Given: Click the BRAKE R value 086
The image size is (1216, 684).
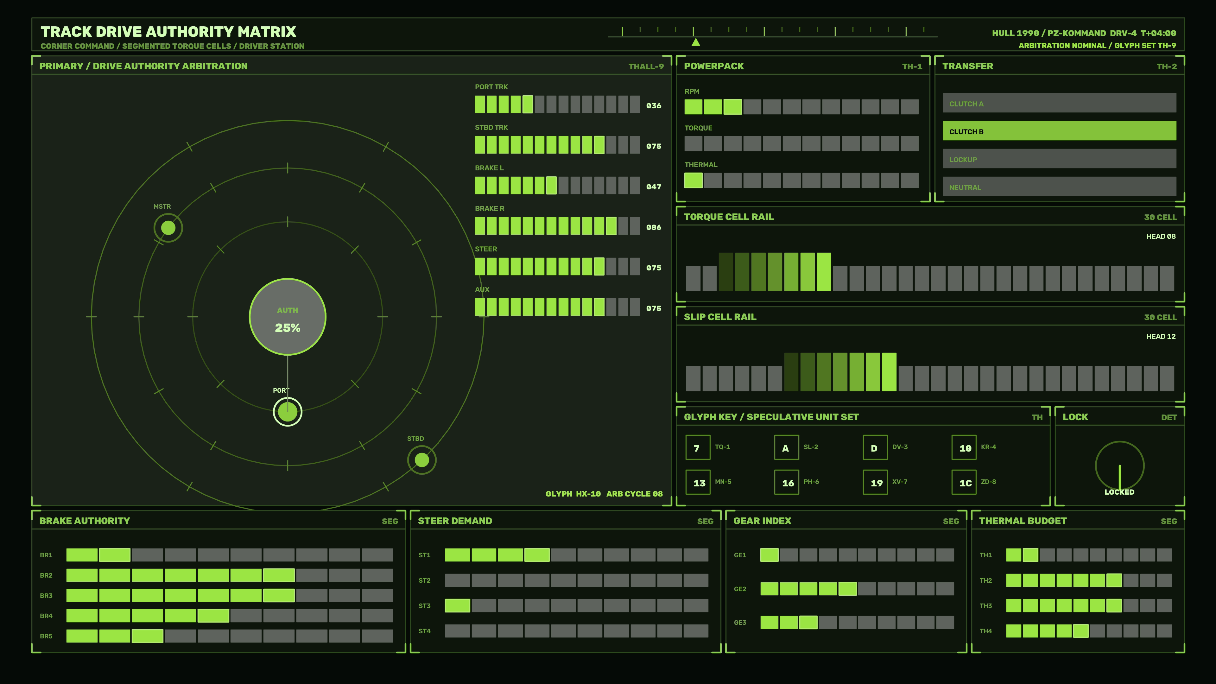Looking at the screenshot, I should coord(654,228).
